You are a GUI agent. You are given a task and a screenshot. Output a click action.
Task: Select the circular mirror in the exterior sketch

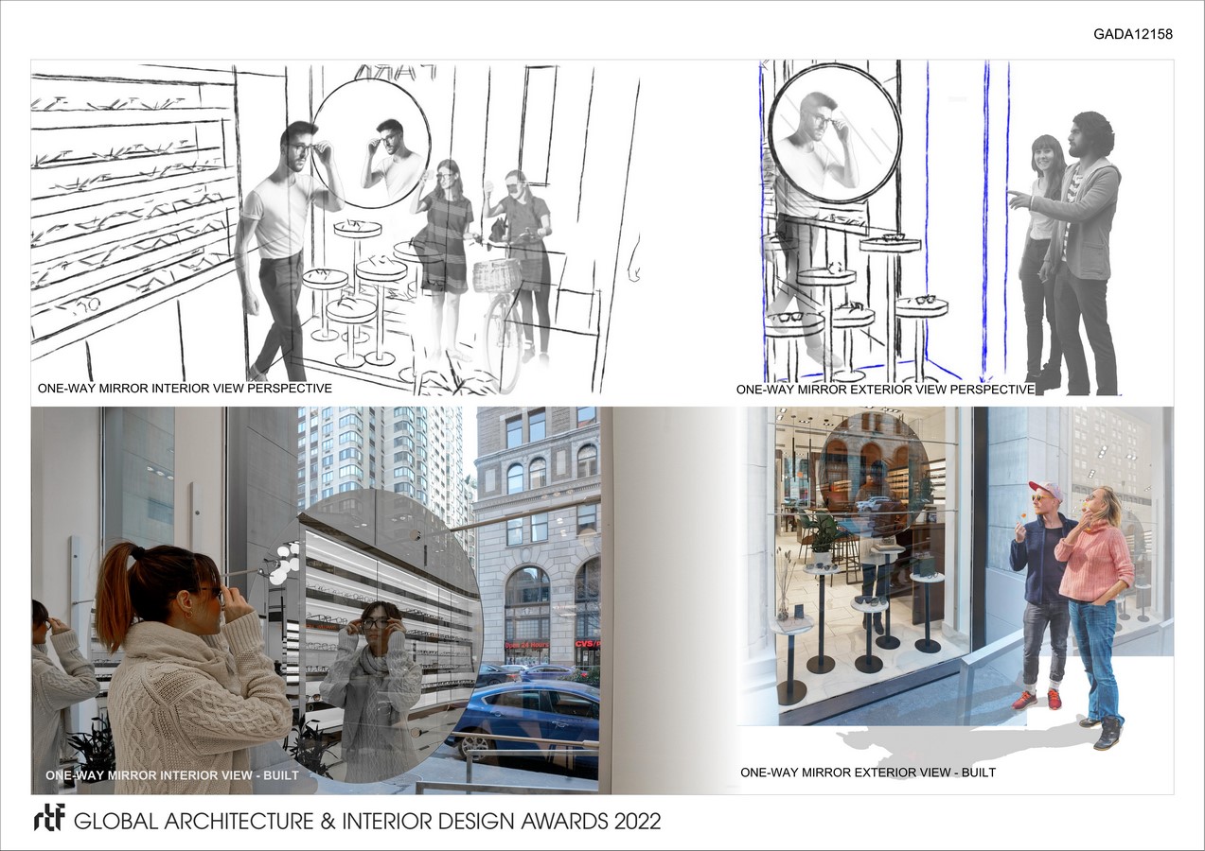pyautogui.click(x=833, y=127)
